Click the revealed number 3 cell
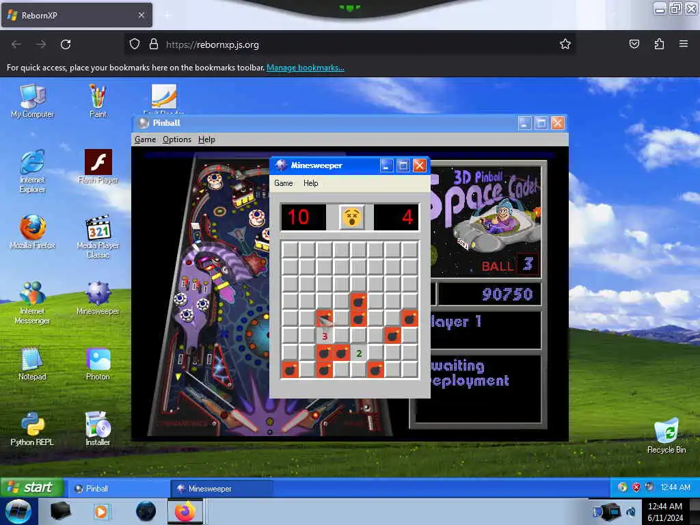The height and width of the screenshot is (525, 700). click(325, 336)
